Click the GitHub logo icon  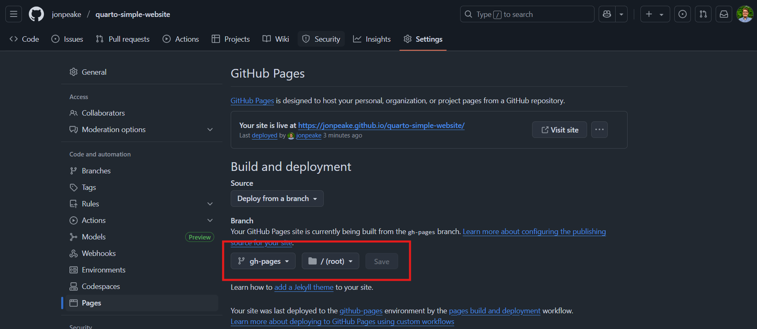(36, 14)
